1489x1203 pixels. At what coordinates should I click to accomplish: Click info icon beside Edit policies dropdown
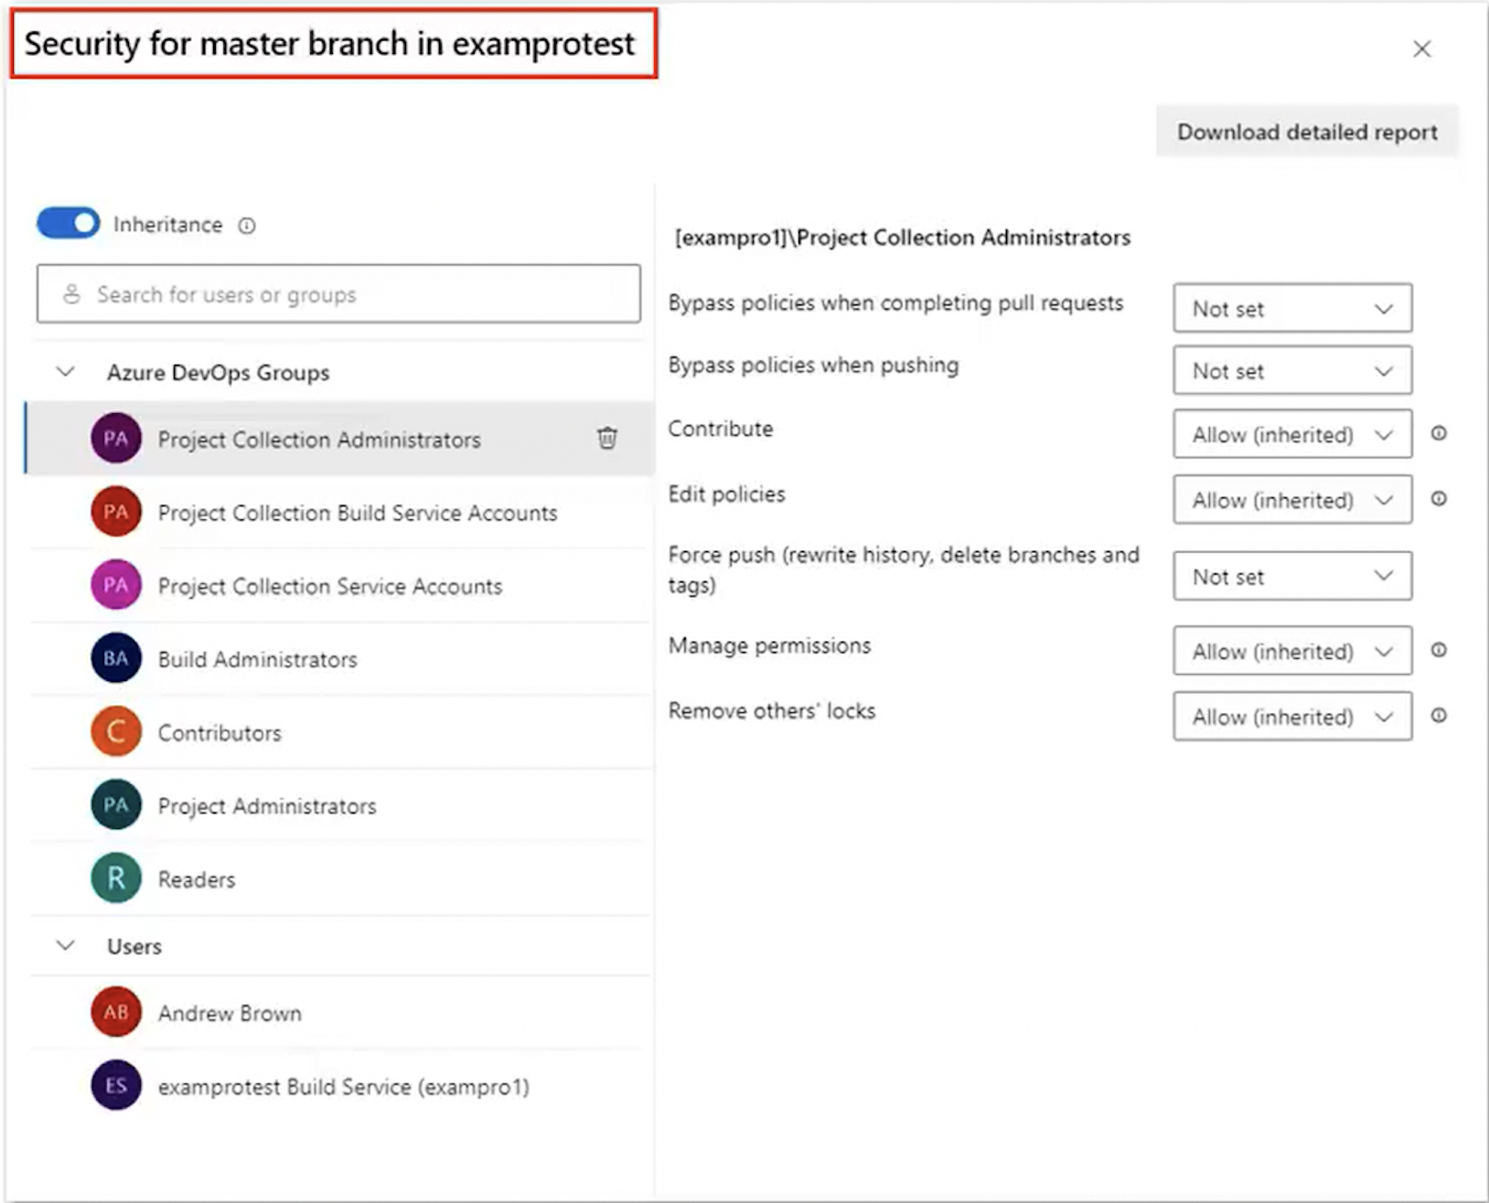click(x=1439, y=499)
